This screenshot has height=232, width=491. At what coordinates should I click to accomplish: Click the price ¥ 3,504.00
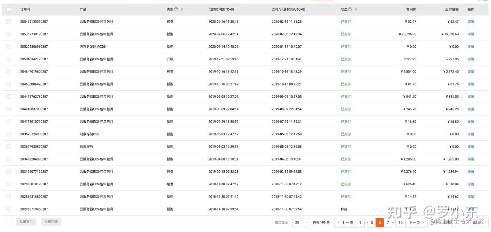408,72
